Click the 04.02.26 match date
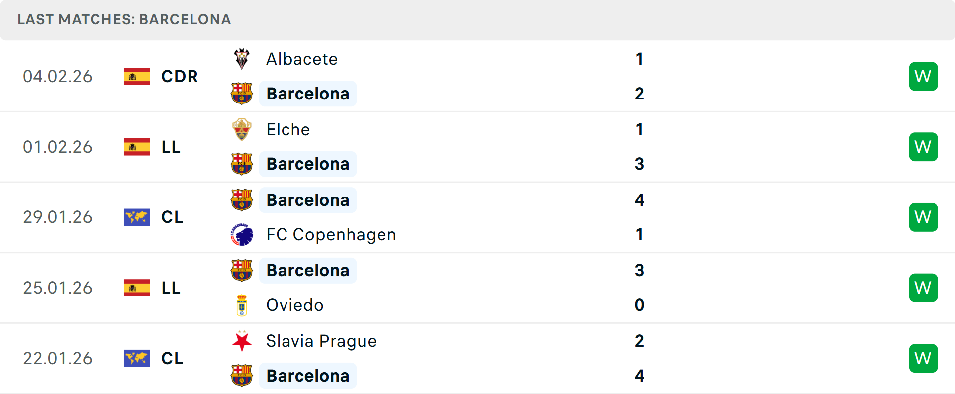 pos(58,77)
